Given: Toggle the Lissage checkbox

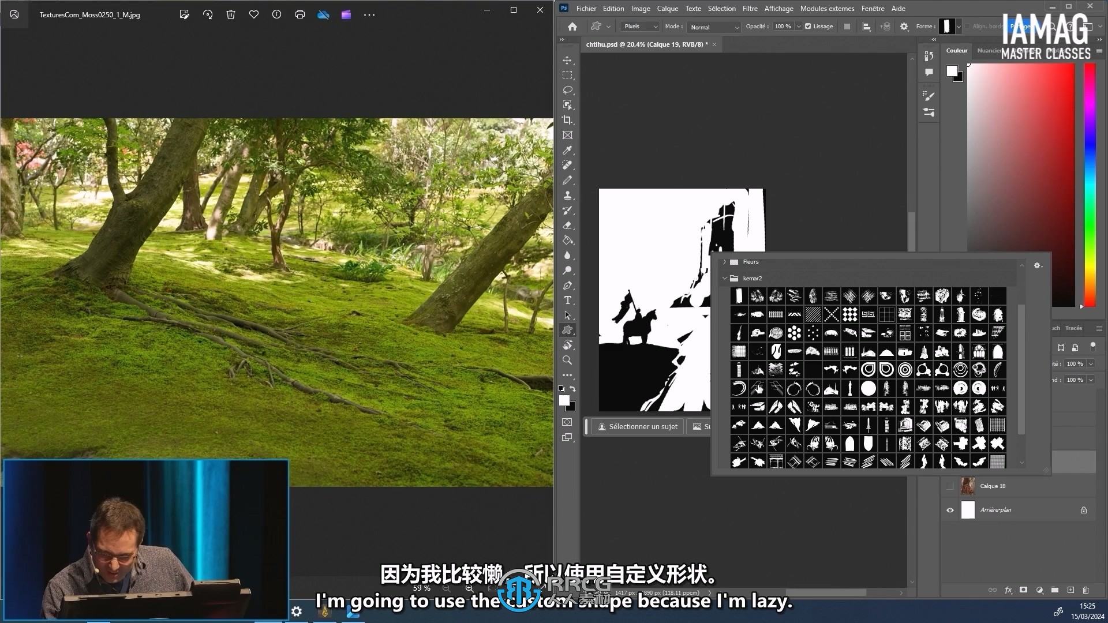Looking at the screenshot, I should [808, 27].
